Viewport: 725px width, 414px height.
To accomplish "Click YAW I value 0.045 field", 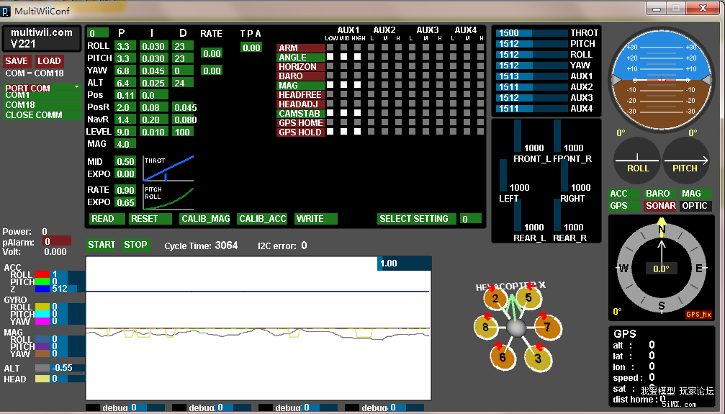I will 154,71.
